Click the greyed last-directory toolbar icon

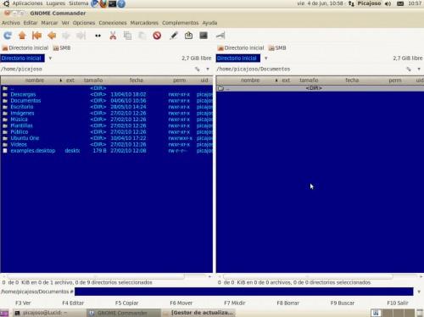tap(81, 36)
